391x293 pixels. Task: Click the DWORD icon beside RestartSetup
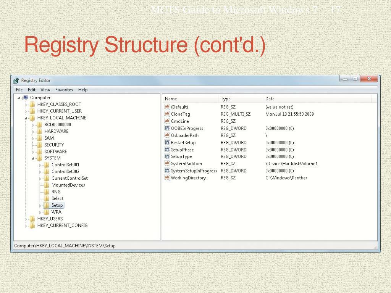167,142
